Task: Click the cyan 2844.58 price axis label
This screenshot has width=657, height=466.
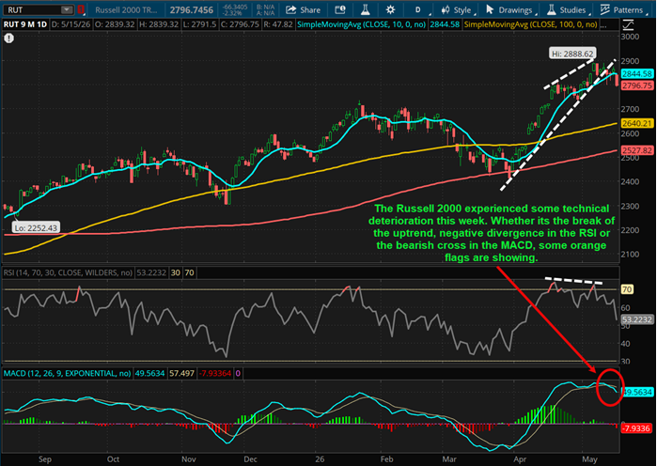Action: point(636,73)
